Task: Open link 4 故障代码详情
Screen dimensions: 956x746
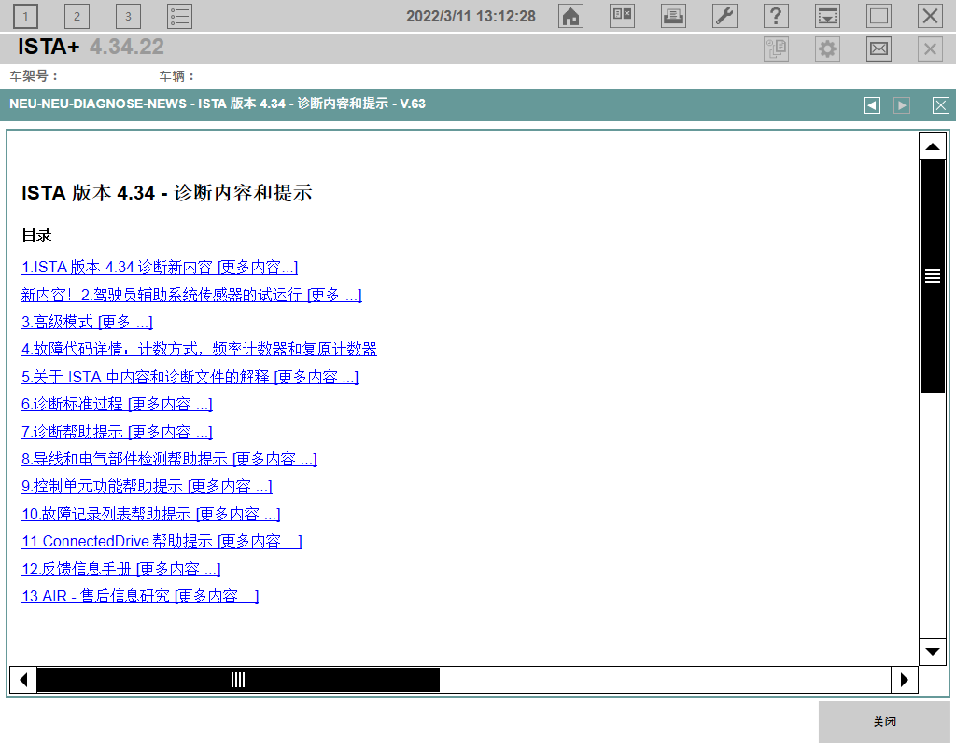Action: 199,350
